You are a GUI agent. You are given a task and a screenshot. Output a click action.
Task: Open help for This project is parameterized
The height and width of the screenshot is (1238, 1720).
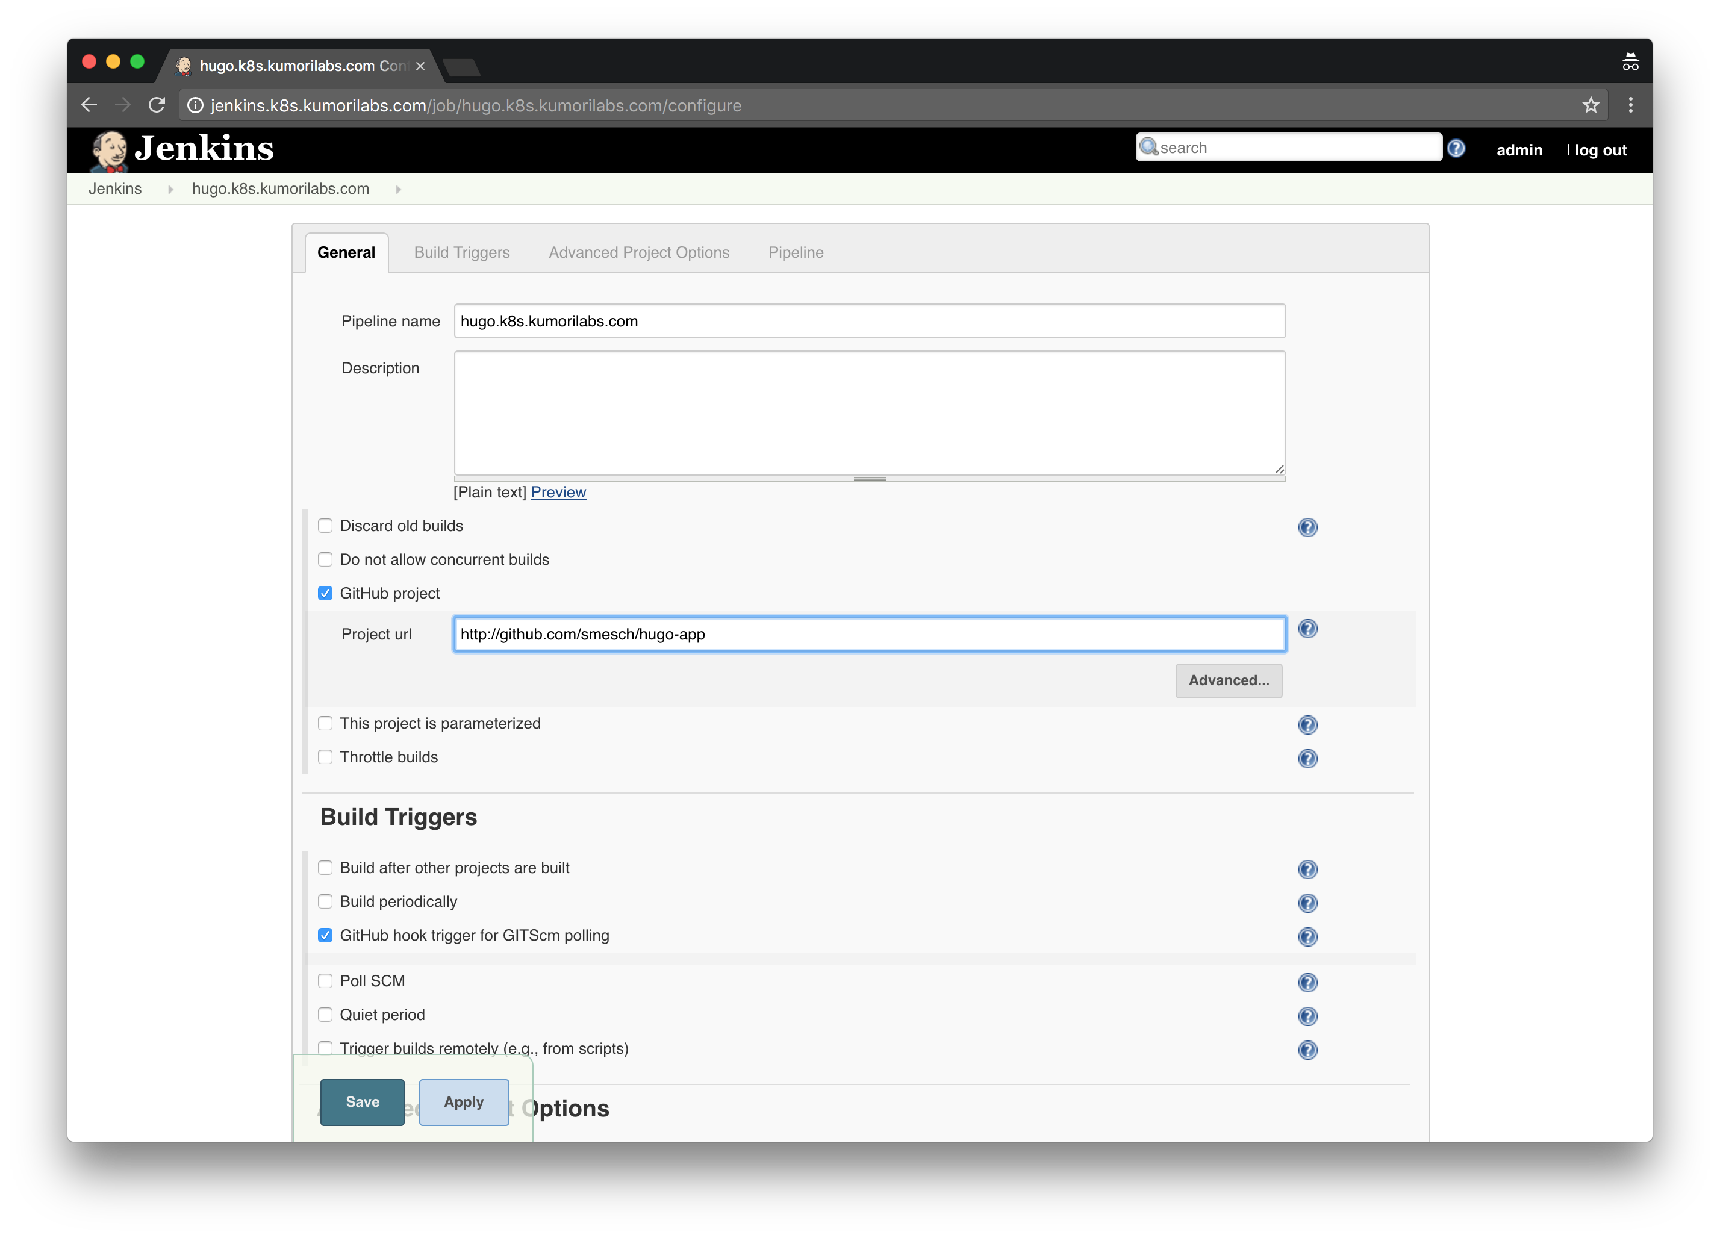pyautogui.click(x=1307, y=726)
